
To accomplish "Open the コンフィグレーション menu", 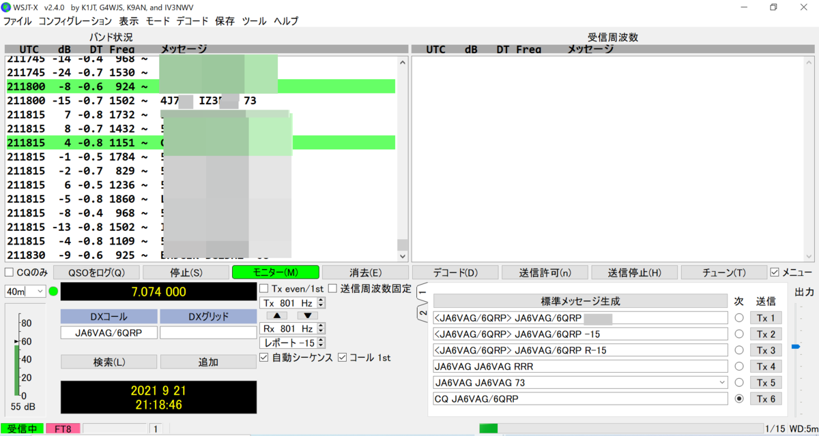I will click(75, 21).
